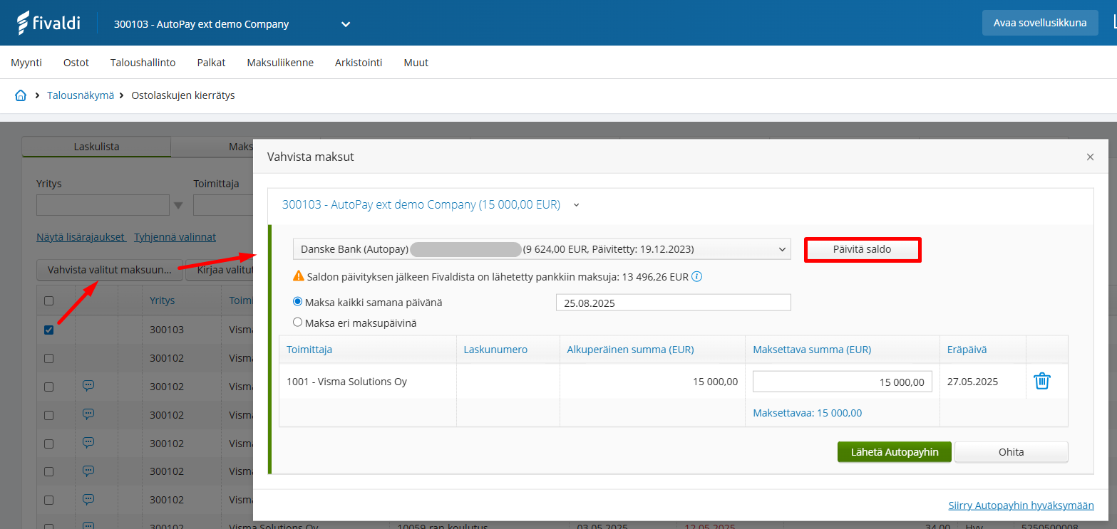The height and width of the screenshot is (529, 1117).
Task: Click the Maksettava summa input with 15 000,00
Action: point(843,382)
